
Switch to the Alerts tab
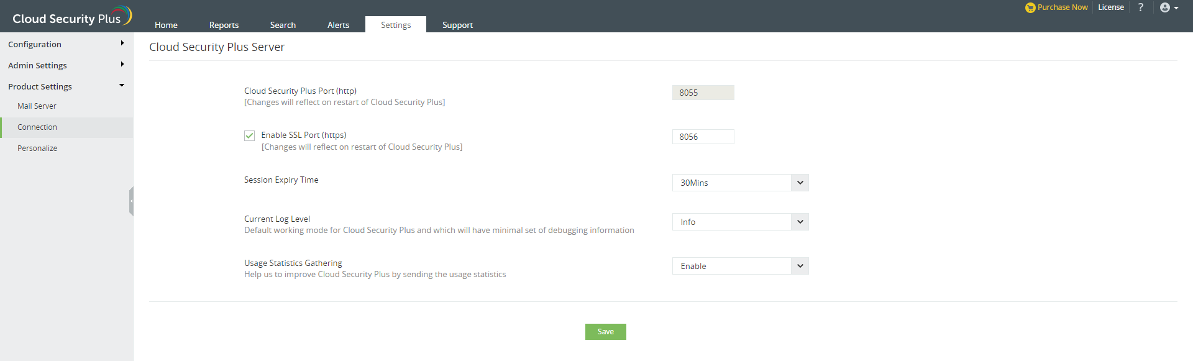338,25
